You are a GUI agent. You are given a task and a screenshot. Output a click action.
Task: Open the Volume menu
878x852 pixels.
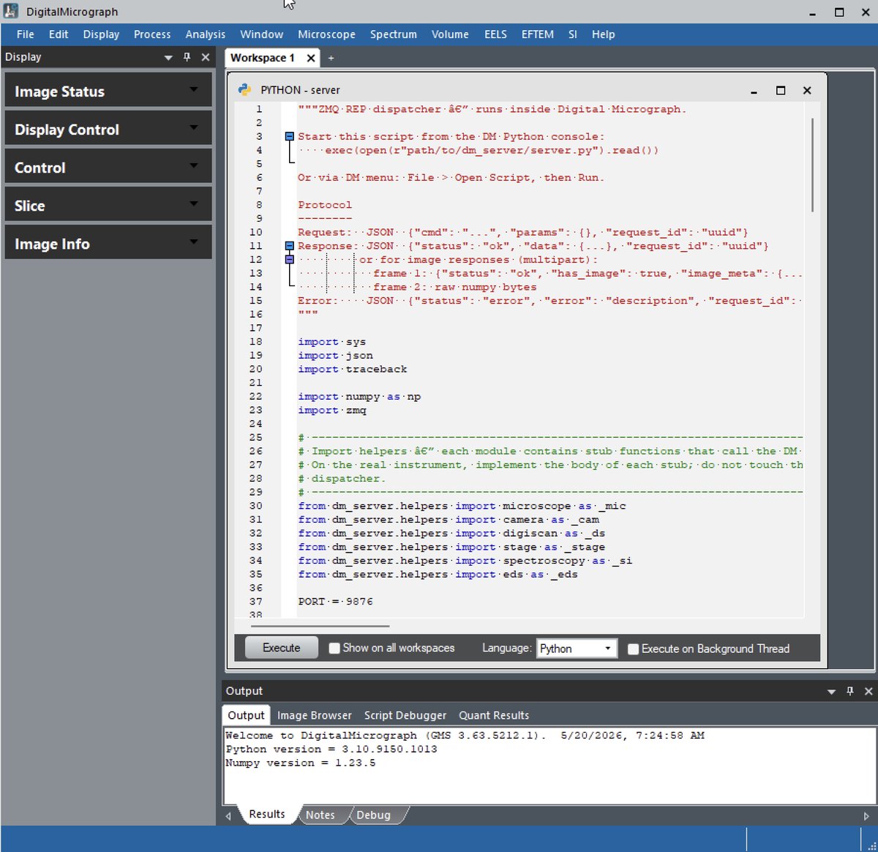pyautogui.click(x=450, y=34)
